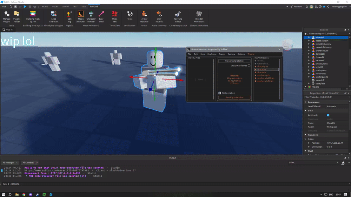The image size is (351, 197).
Task: Switch to the MODEL ribbon tab
Action: coord(55,7)
